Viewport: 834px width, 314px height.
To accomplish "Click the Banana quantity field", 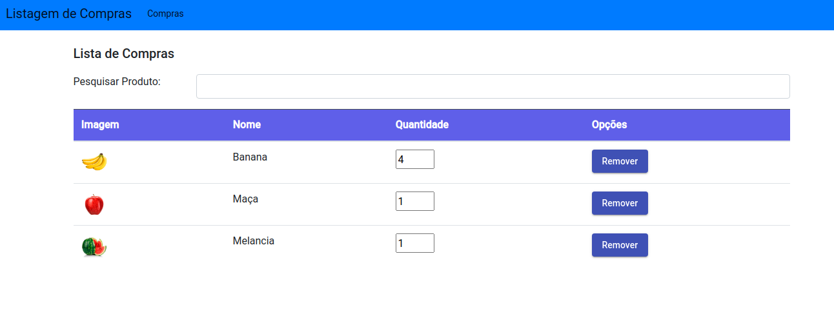I will point(415,159).
